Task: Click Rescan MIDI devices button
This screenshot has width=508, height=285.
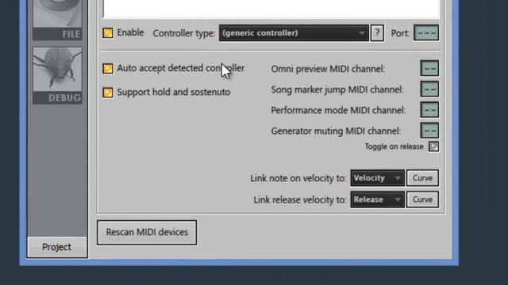Action: 147,233
